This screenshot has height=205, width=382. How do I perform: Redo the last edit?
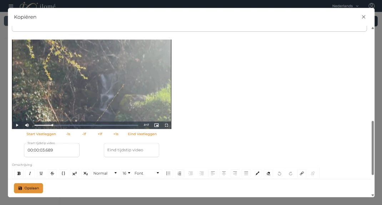point(291,173)
